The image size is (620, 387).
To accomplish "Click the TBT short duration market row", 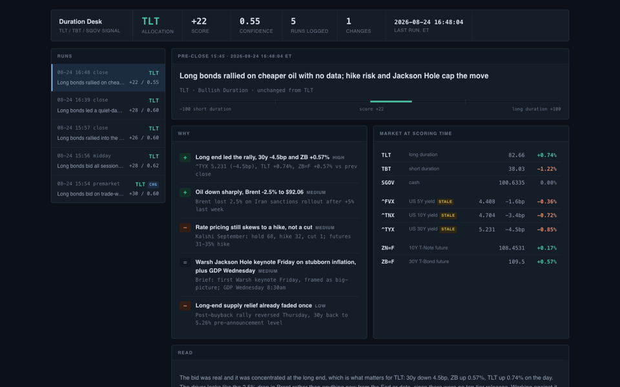I will point(471,168).
